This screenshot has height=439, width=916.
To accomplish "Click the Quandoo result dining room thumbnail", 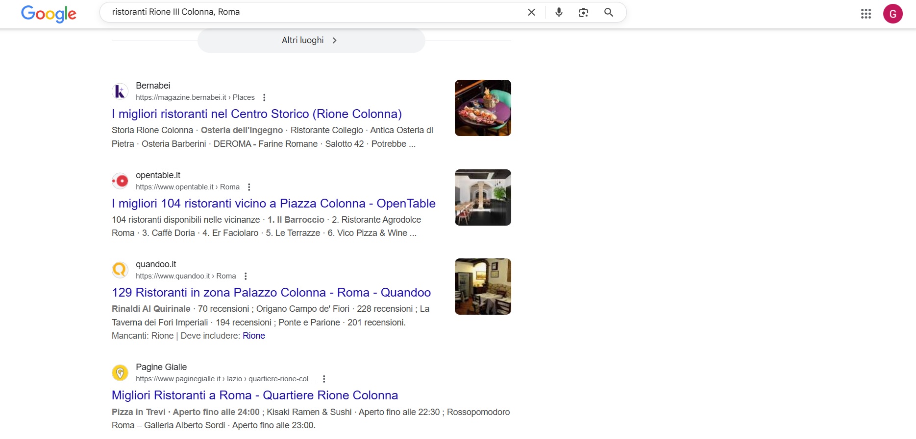I will pos(483,286).
